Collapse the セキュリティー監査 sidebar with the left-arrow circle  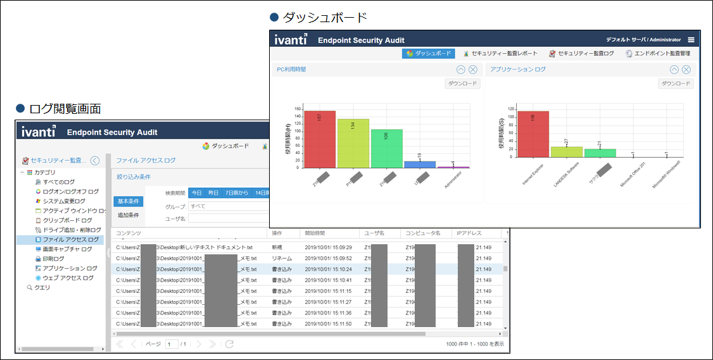tap(95, 161)
